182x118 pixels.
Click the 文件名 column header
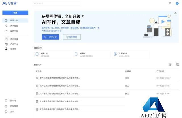[x=39, y=71]
